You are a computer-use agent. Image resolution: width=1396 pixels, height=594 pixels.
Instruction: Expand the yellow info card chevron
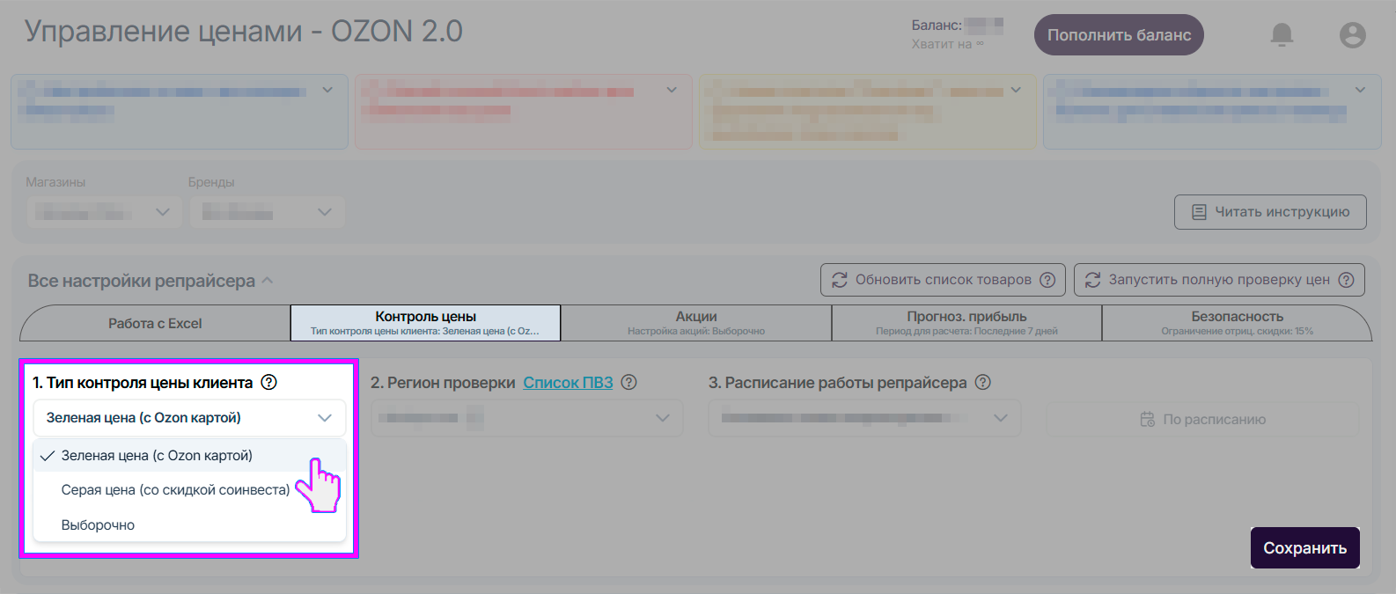1016,90
